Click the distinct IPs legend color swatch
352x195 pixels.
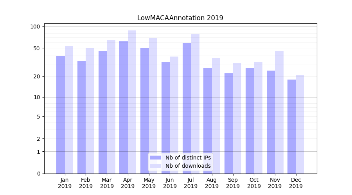155,158
